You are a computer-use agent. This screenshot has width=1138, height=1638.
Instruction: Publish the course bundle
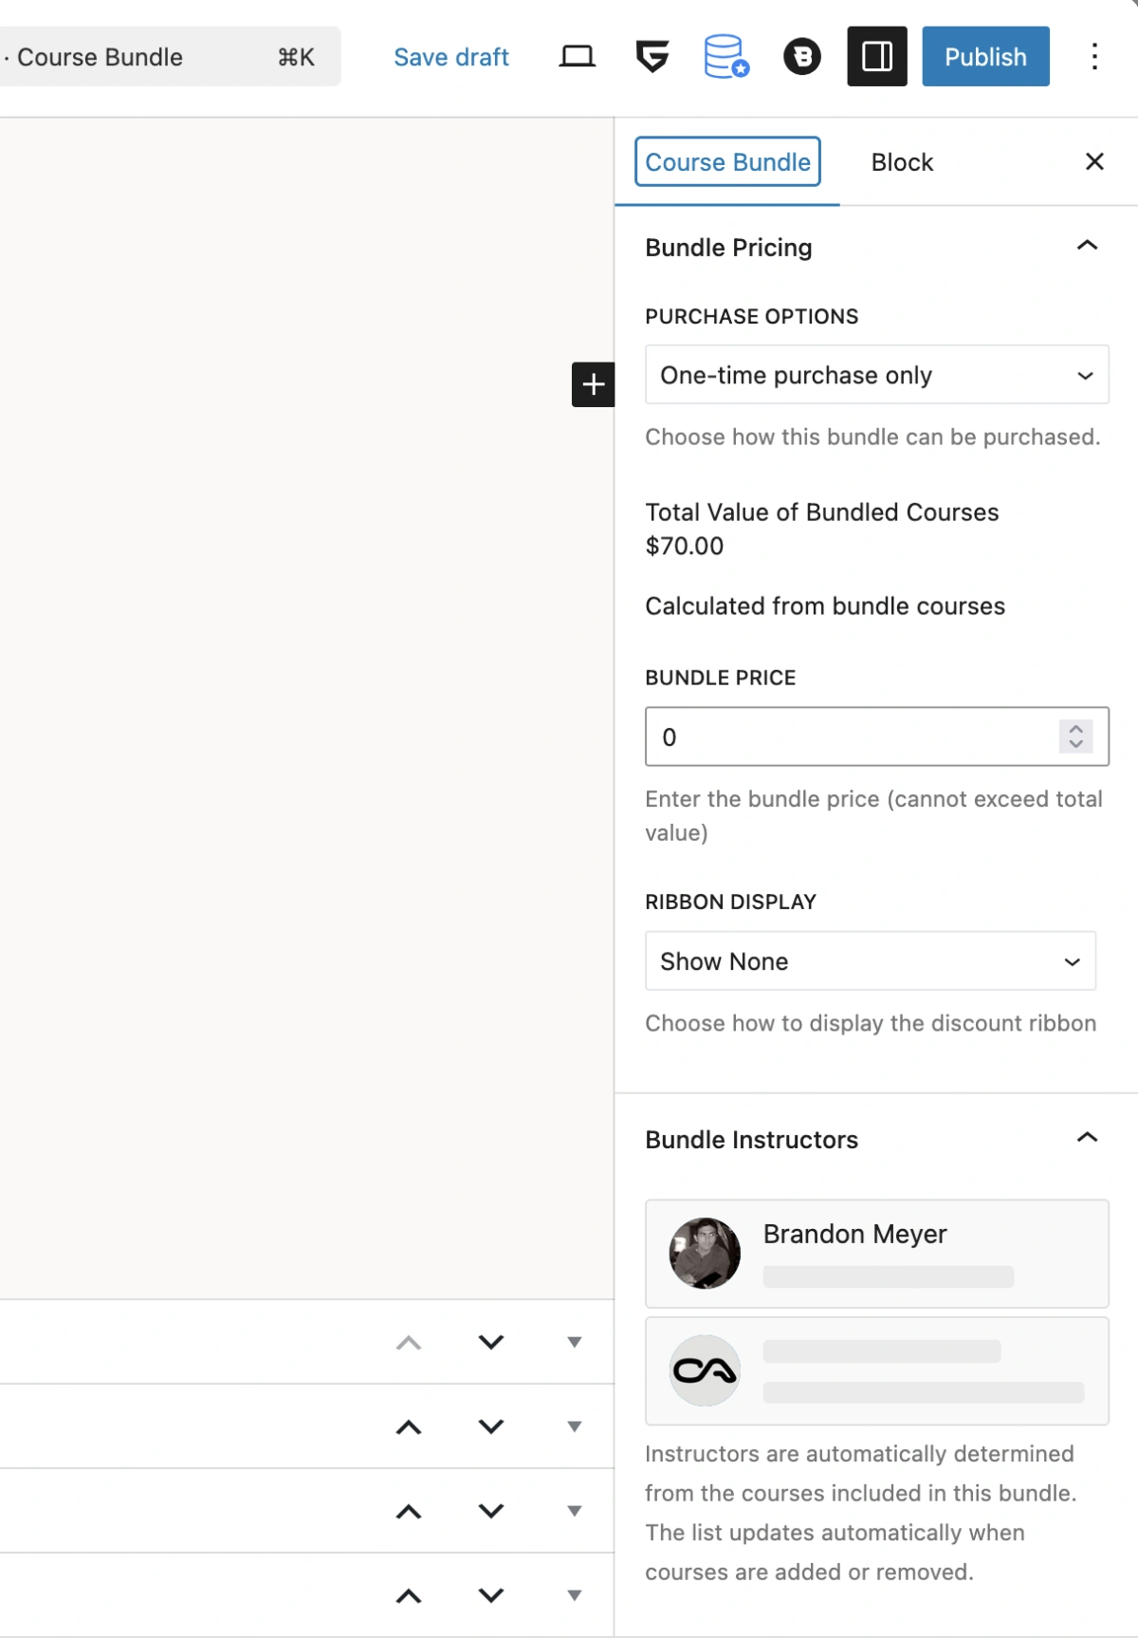[x=984, y=56]
